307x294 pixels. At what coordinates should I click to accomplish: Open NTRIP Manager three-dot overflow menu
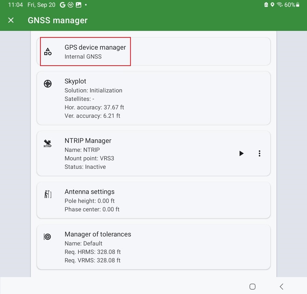259,153
